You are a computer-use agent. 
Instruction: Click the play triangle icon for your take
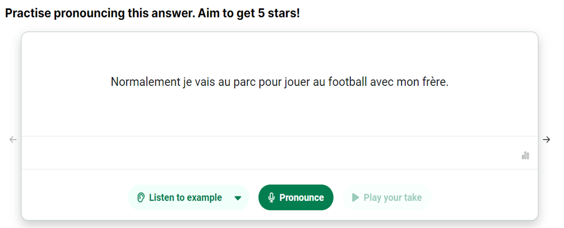pyautogui.click(x=356, y=198)
